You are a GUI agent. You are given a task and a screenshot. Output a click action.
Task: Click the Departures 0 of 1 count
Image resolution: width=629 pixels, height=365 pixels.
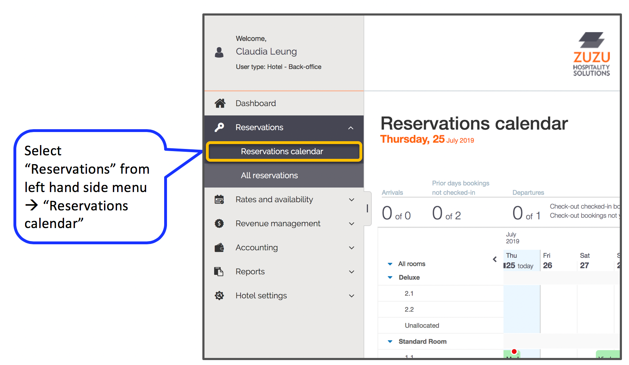526,213
